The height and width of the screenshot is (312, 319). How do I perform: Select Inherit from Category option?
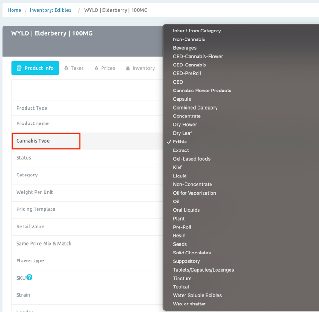[x=197, y=31]
